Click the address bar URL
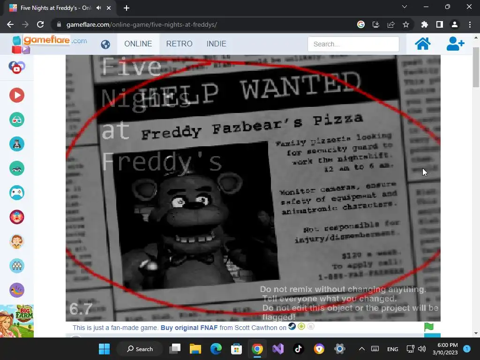The image size is (480, 360). click(x=142, y=24)
